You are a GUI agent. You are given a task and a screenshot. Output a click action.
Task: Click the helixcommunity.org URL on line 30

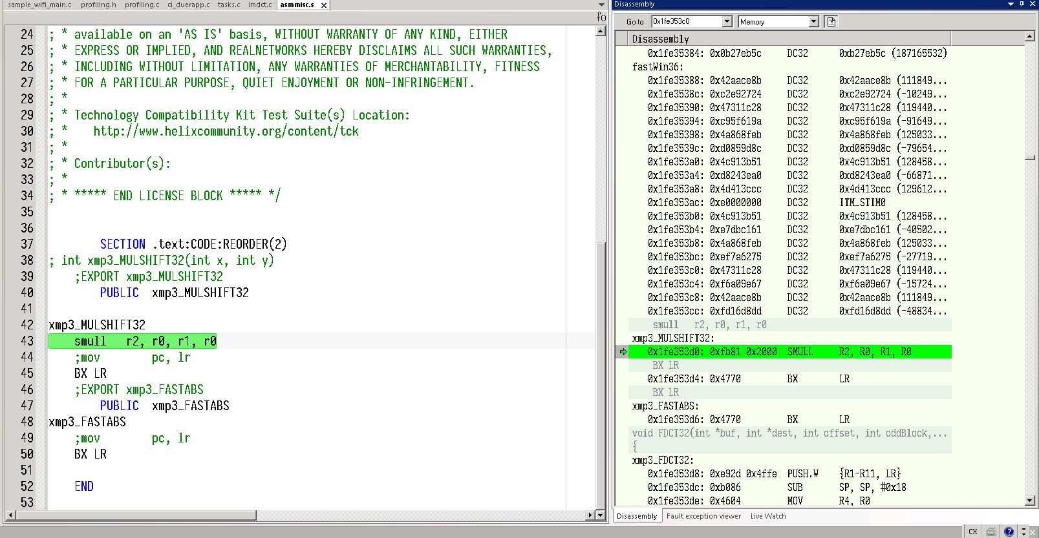(226, 131)
